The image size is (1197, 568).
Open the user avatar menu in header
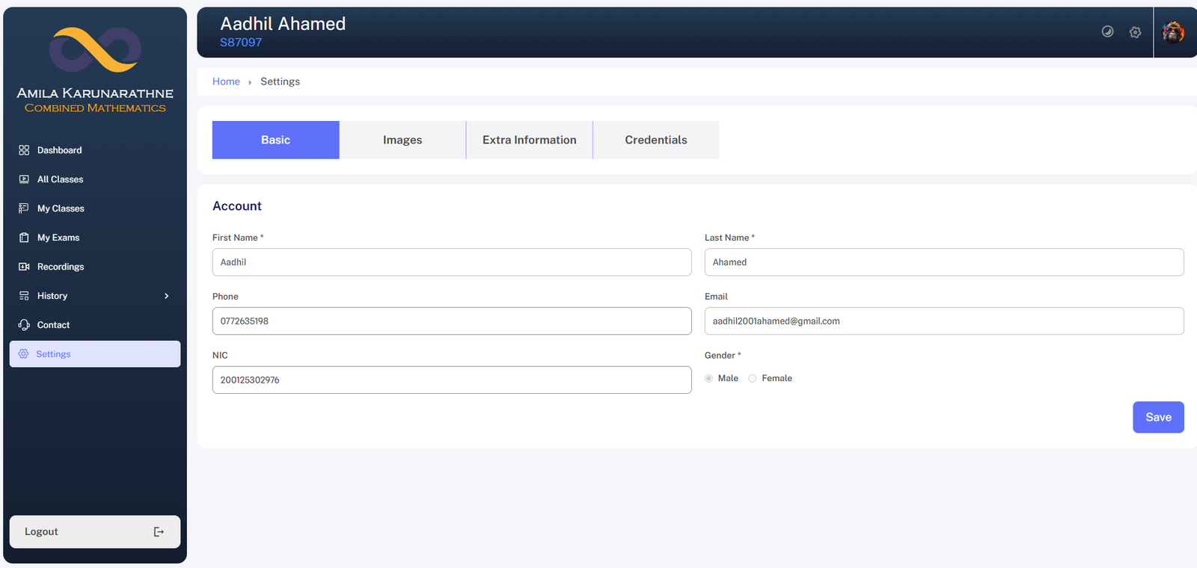click(1172, 32)
